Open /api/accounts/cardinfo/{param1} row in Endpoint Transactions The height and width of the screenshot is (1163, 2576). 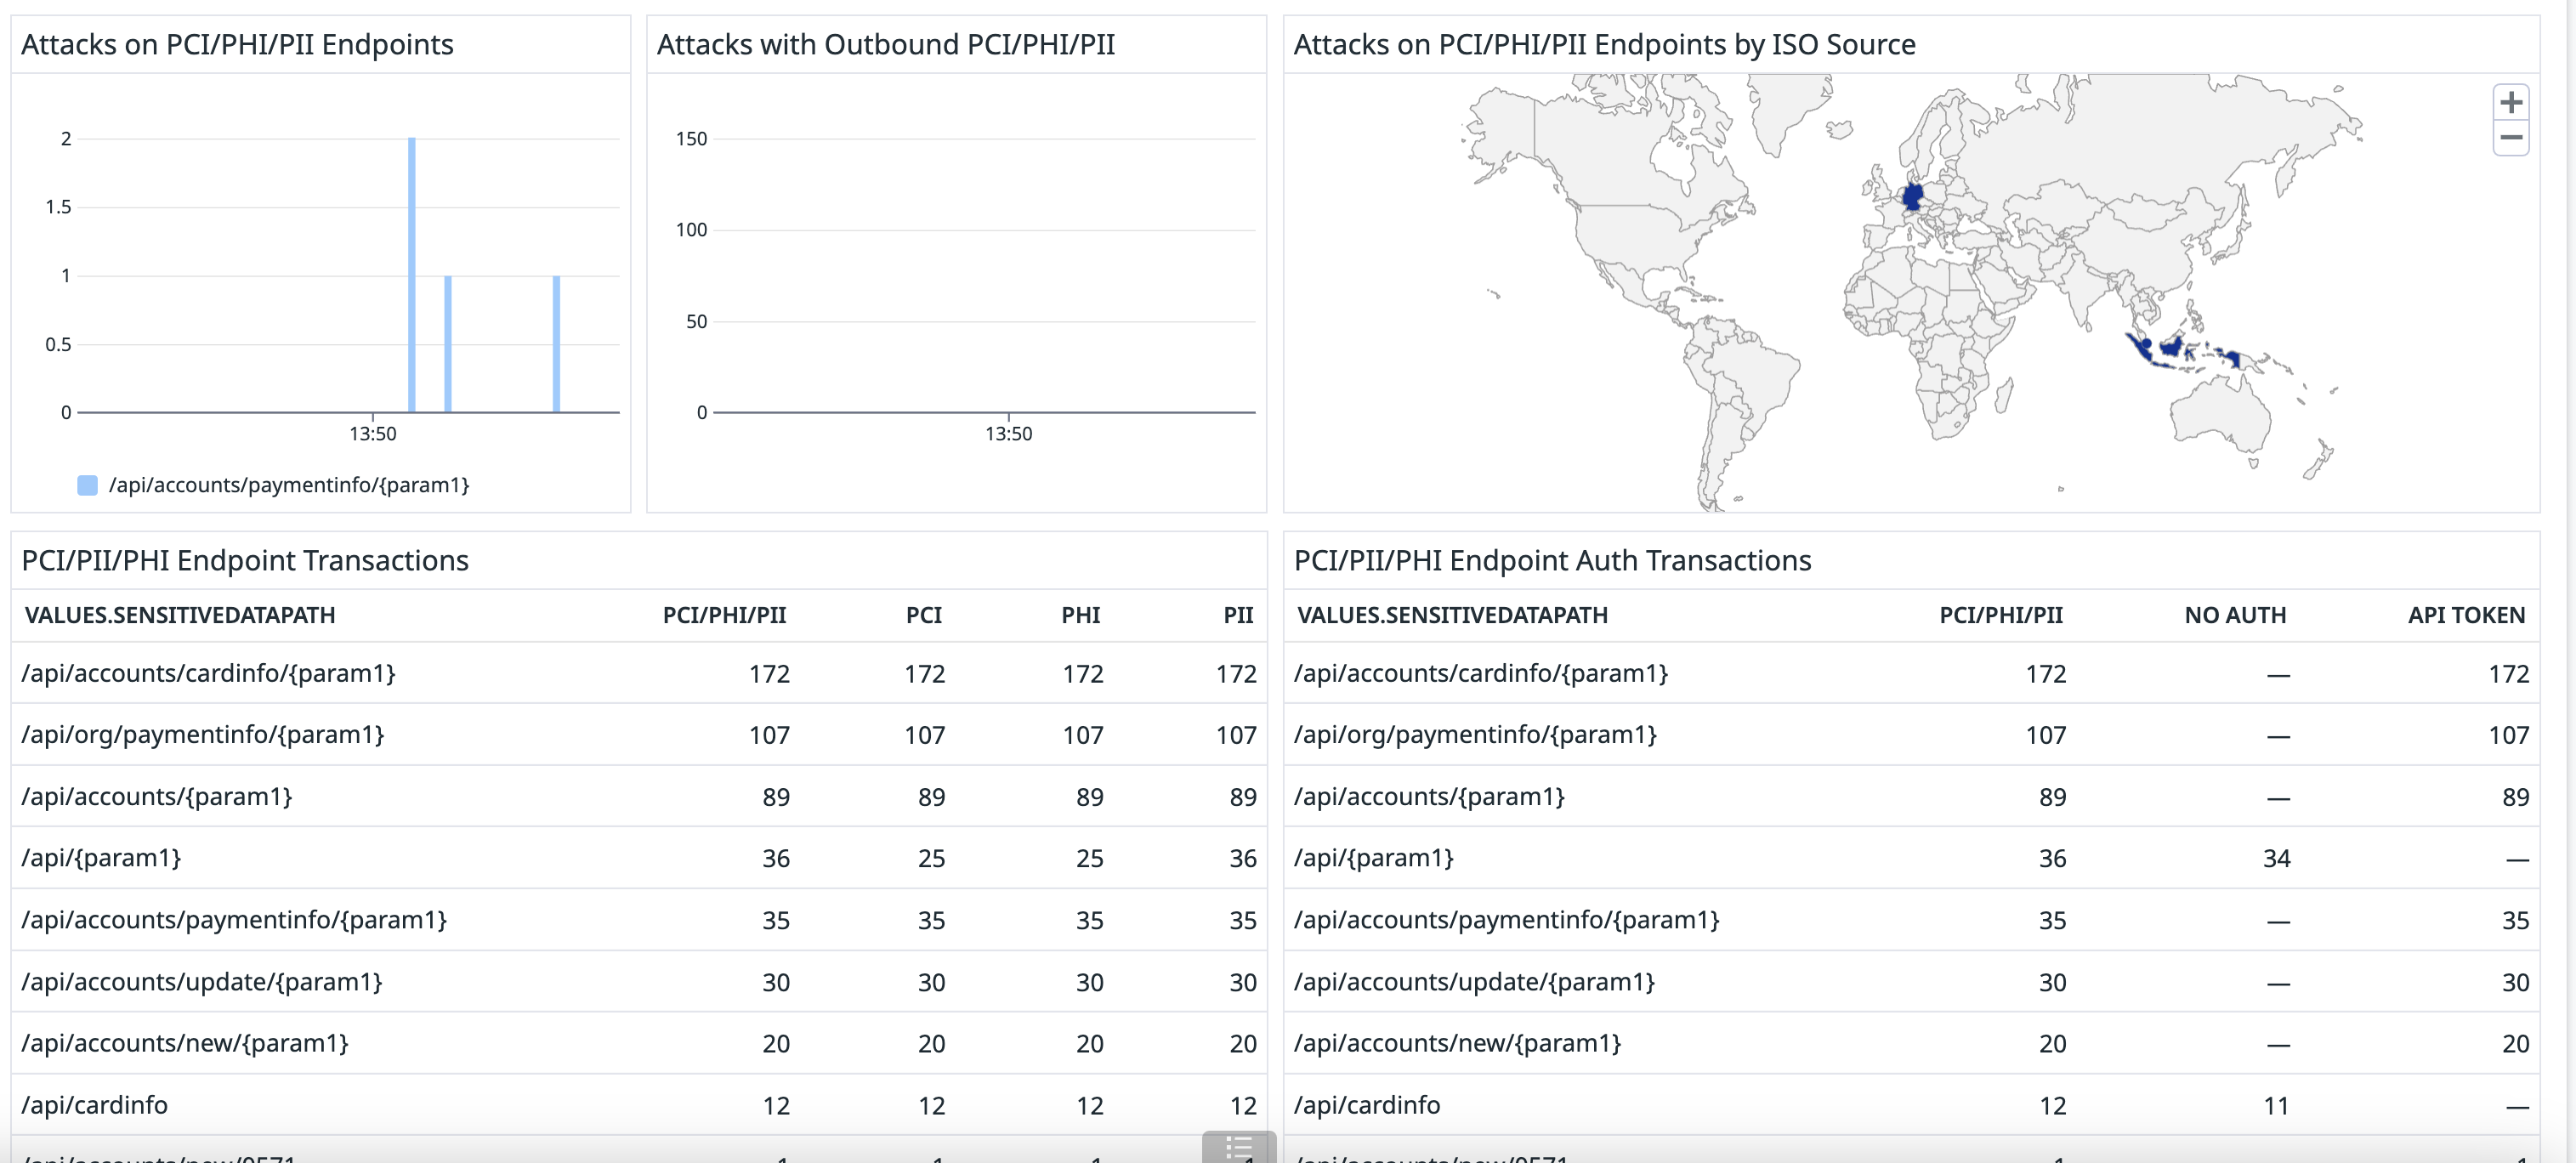[208, 673]
